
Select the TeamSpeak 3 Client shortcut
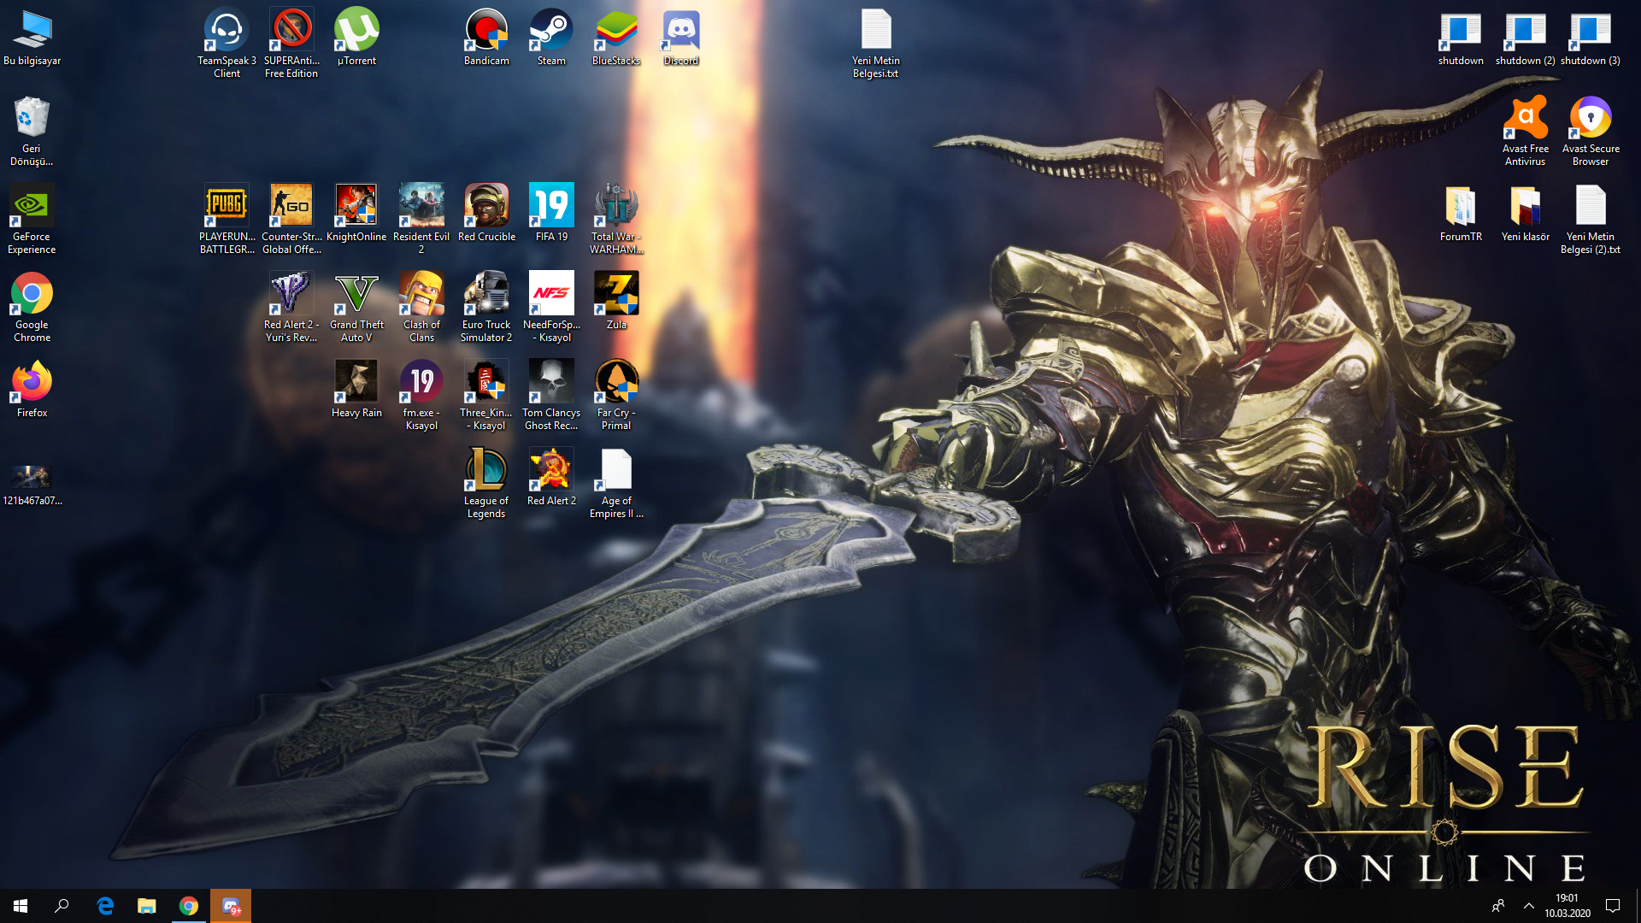click(227, 43)
